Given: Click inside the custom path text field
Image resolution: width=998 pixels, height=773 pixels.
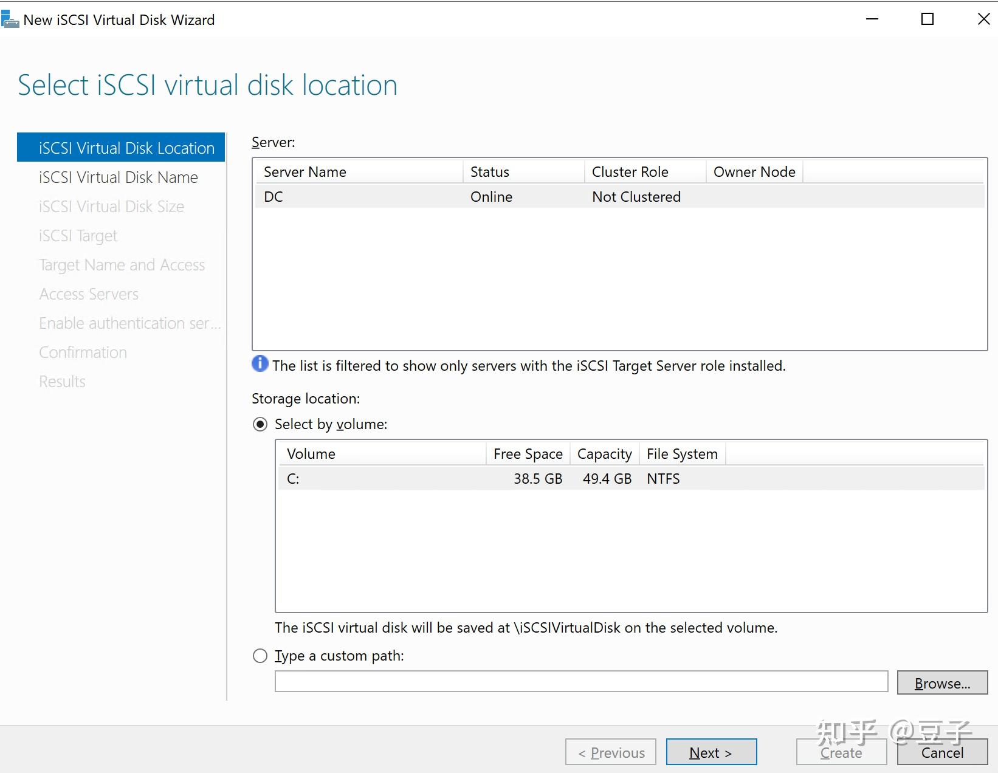Looking at the screenshot, I should (x=581, y=682).
